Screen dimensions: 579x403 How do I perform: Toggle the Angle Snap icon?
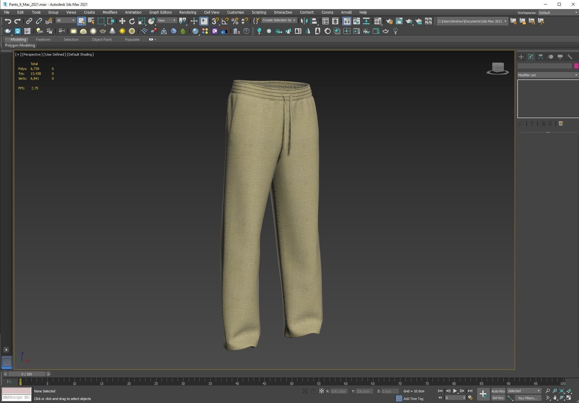coord(225,21)
